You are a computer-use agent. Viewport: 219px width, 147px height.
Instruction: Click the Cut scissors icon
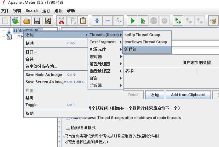[61, 21]
